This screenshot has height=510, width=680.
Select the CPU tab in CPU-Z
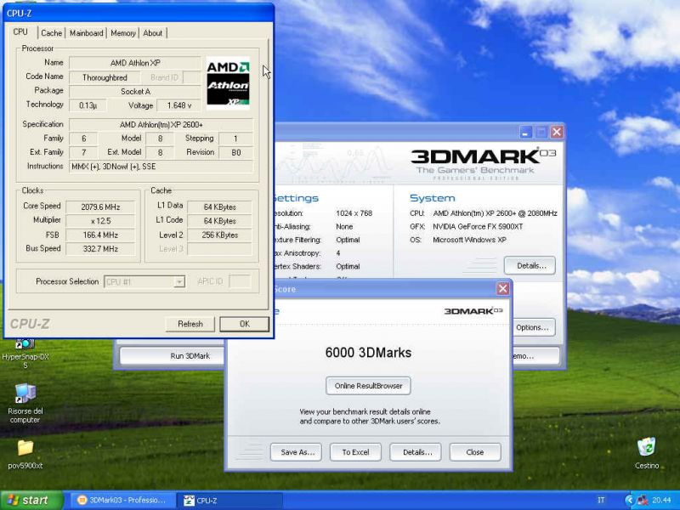tap(20, 32)
